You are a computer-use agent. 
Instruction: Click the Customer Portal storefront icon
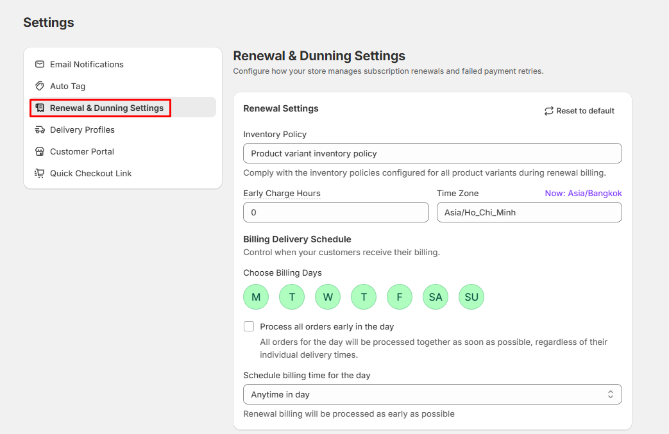coord(40,151)
